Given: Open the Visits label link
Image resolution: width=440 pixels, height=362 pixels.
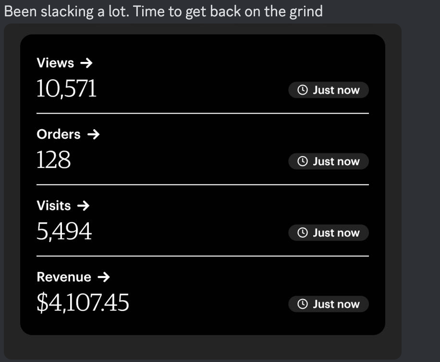Looking at the screenshot, I should (x=54, y=206).
